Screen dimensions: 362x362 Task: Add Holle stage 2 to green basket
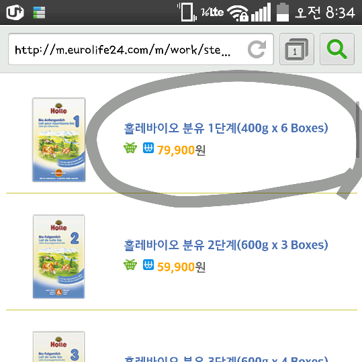point(130,265)
